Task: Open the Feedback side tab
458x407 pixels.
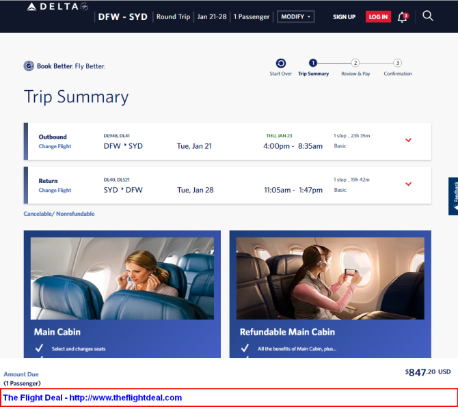Action: 454,196
